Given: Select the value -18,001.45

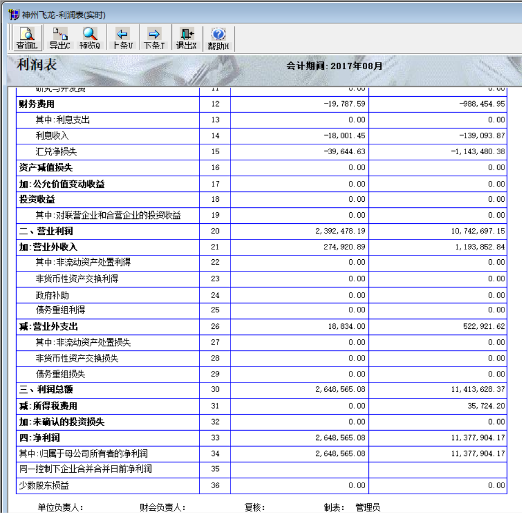Looking at the screenshot, I should pyautogui.click(x=344, y=135).
